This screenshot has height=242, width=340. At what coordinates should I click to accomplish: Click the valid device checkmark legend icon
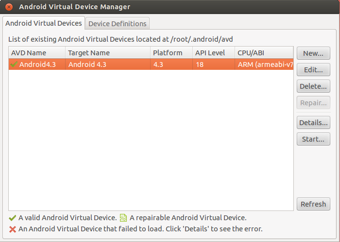pyautogui.click(x=12, y=218)
